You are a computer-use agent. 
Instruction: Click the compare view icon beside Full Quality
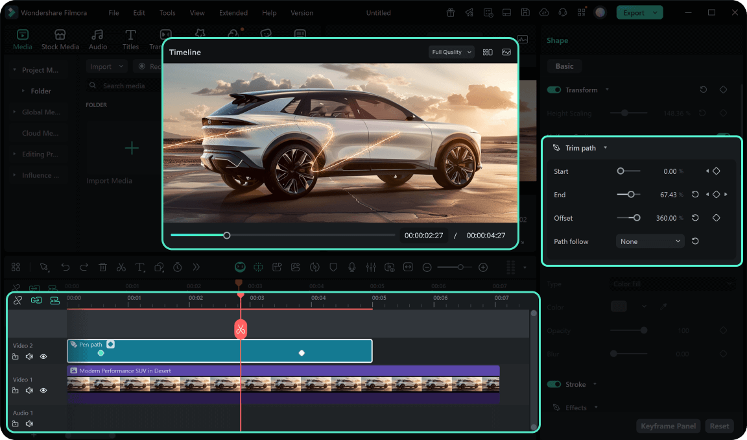[x=488, y=52]
